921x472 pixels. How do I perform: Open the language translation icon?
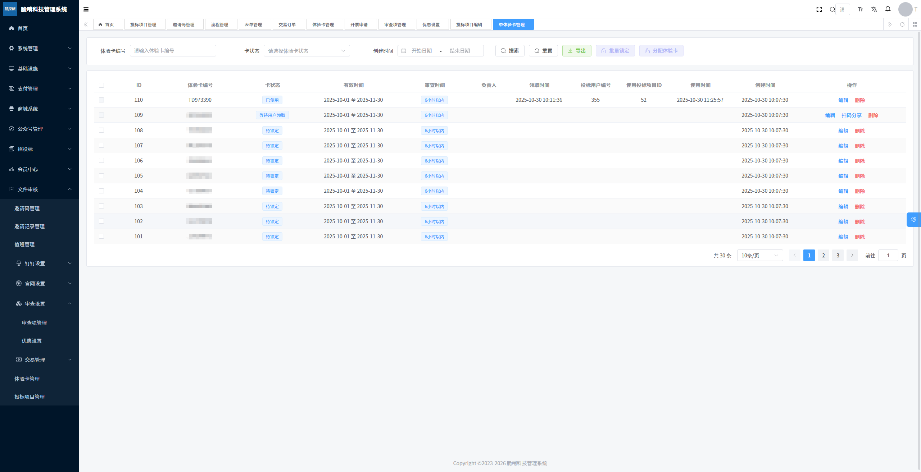[x=874, y=9]
